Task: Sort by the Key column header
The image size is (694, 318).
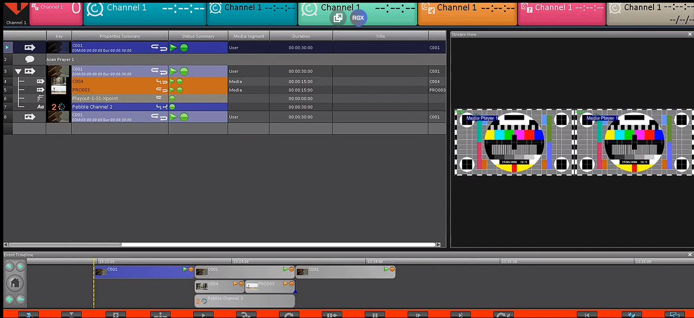Action: pos(59,36)
